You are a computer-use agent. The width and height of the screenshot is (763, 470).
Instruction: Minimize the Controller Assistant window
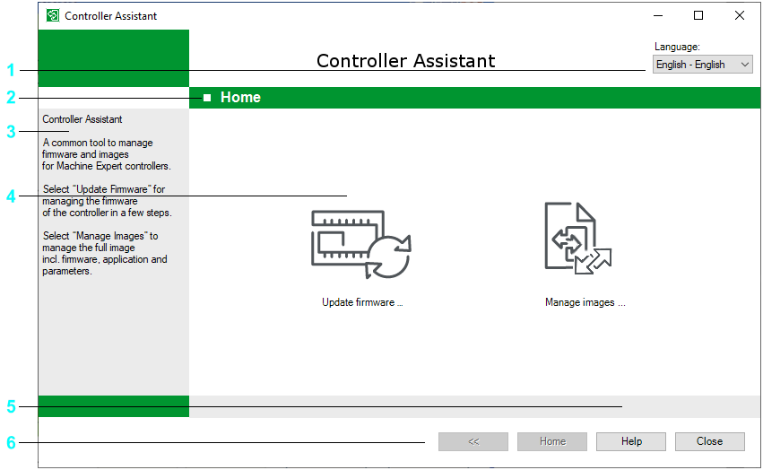point(658,15)
